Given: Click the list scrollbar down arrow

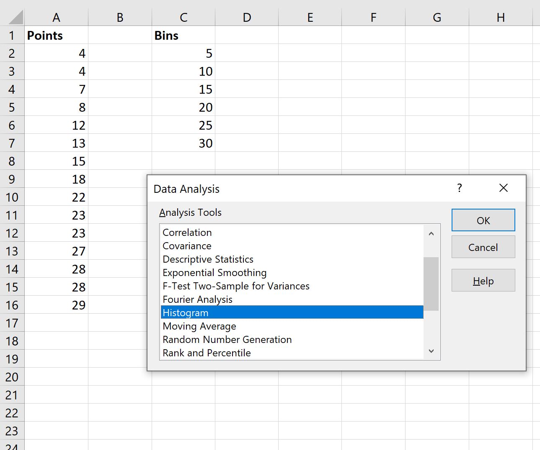Looking at the screenshot, I should point(431,351).
